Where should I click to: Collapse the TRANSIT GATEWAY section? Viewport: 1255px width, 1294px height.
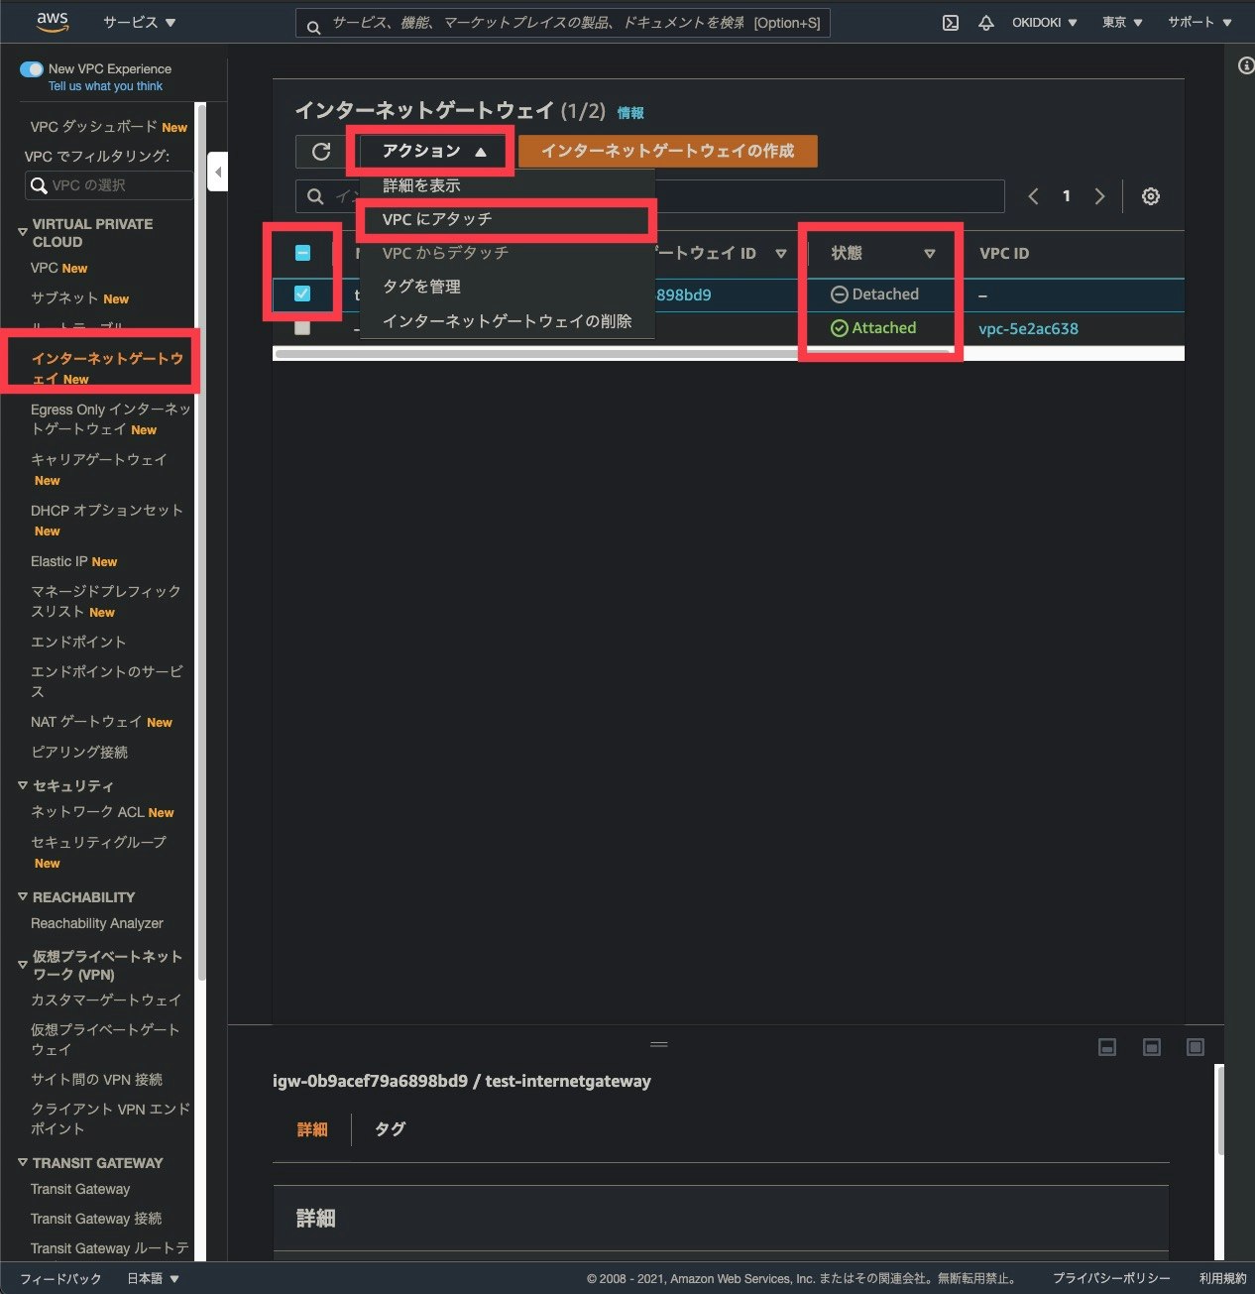(x=22, y=1162)
